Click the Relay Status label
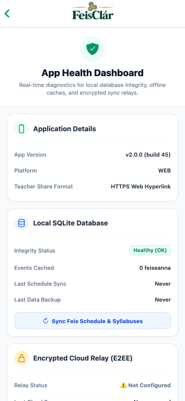Screen dimensions: 185x401 pos(31,385)
